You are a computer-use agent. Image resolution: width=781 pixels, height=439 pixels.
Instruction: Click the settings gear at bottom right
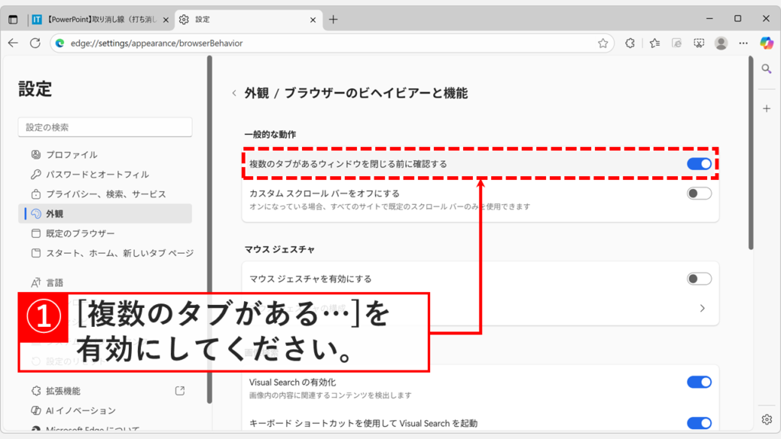[767, 419]
